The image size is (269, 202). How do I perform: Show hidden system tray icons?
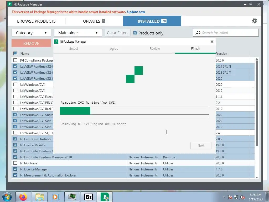point(223,197)
